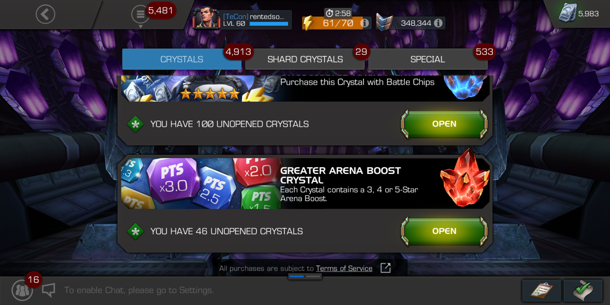Image resolution: width=610 pixels, height=305 pixels.
Task: Open the Norman Osborn profile avatar
Action: click(x=207, y=19)
